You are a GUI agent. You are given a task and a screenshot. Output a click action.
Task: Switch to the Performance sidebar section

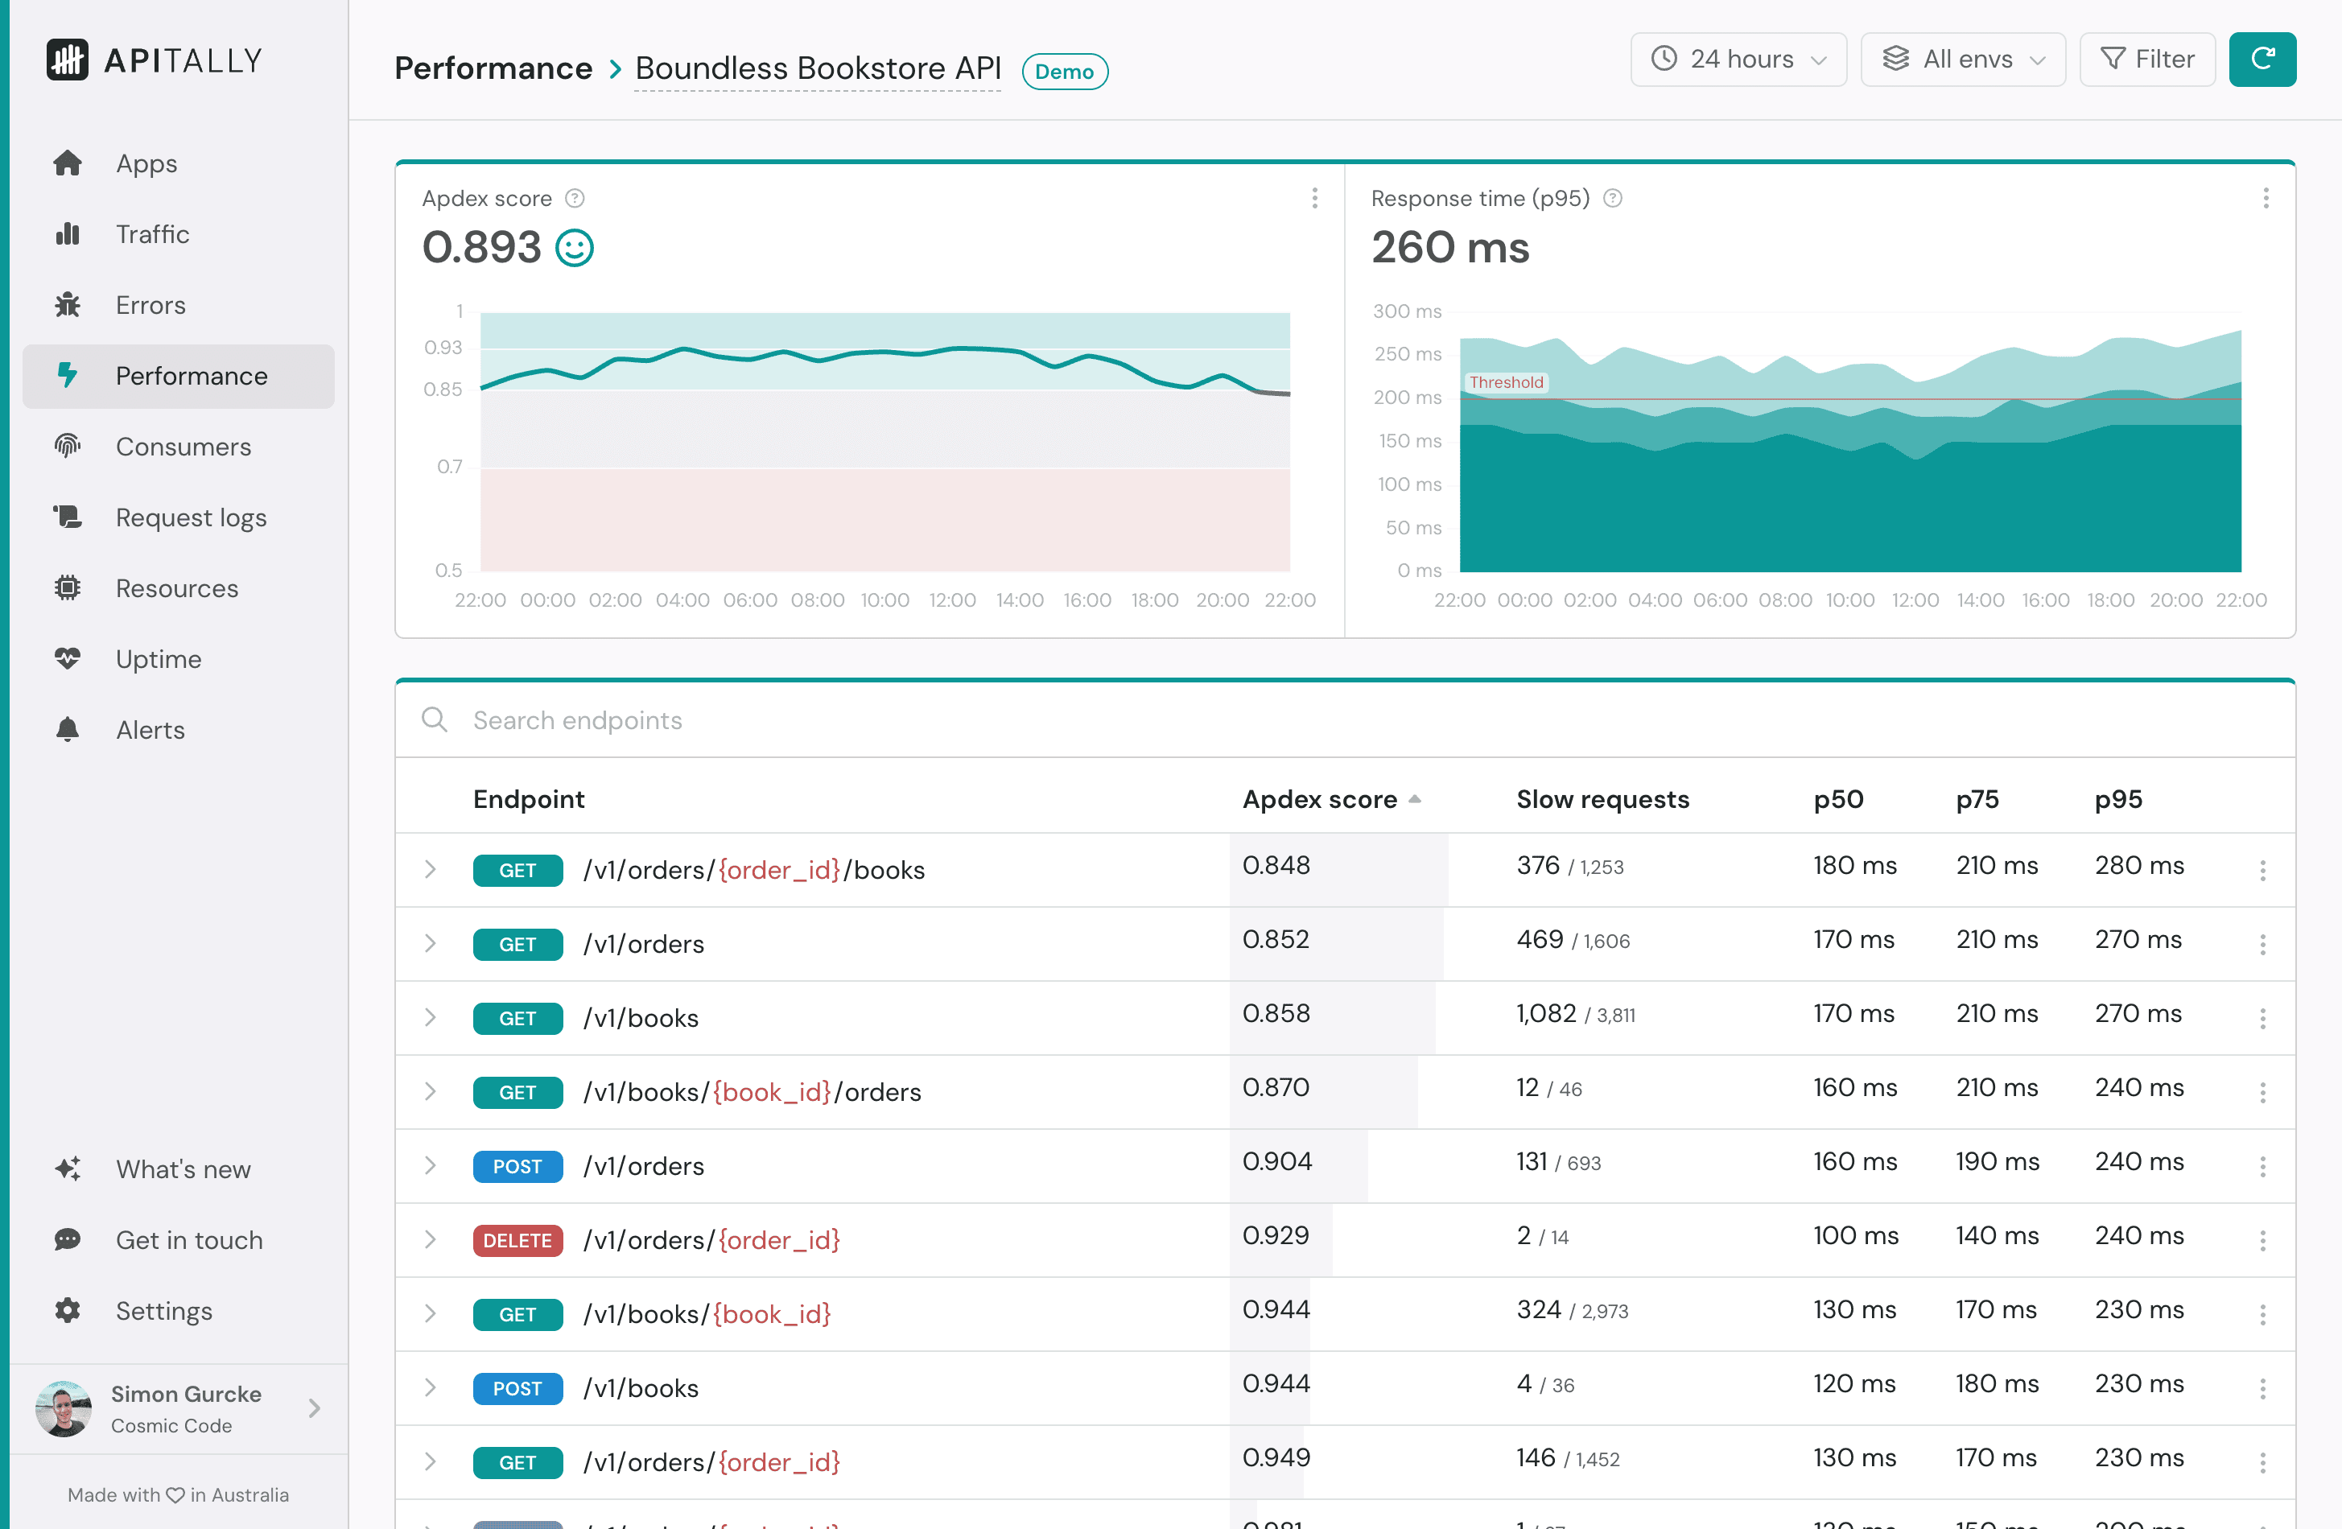tap(191, 376)
